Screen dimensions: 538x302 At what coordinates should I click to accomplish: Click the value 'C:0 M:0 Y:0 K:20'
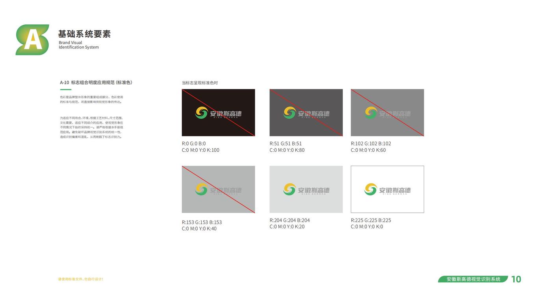(287, 227)
